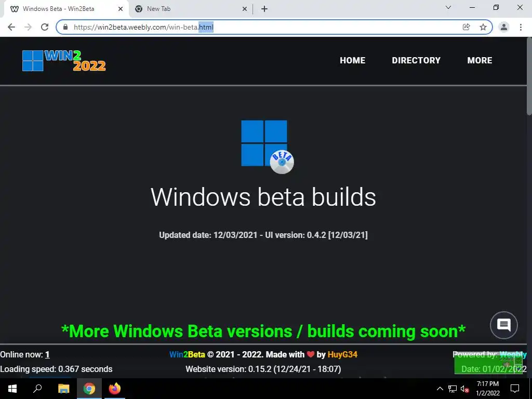Open Firefox from the taskbar

[115, 389]
